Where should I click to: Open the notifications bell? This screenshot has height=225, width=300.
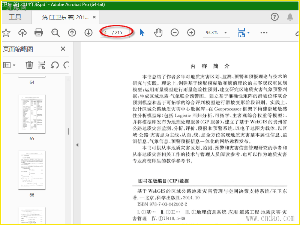[x=290, y=17]
